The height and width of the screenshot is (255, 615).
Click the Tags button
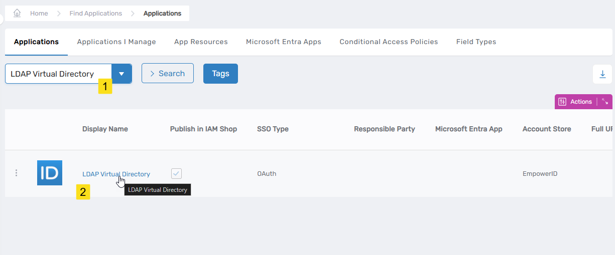click(220, 74)
